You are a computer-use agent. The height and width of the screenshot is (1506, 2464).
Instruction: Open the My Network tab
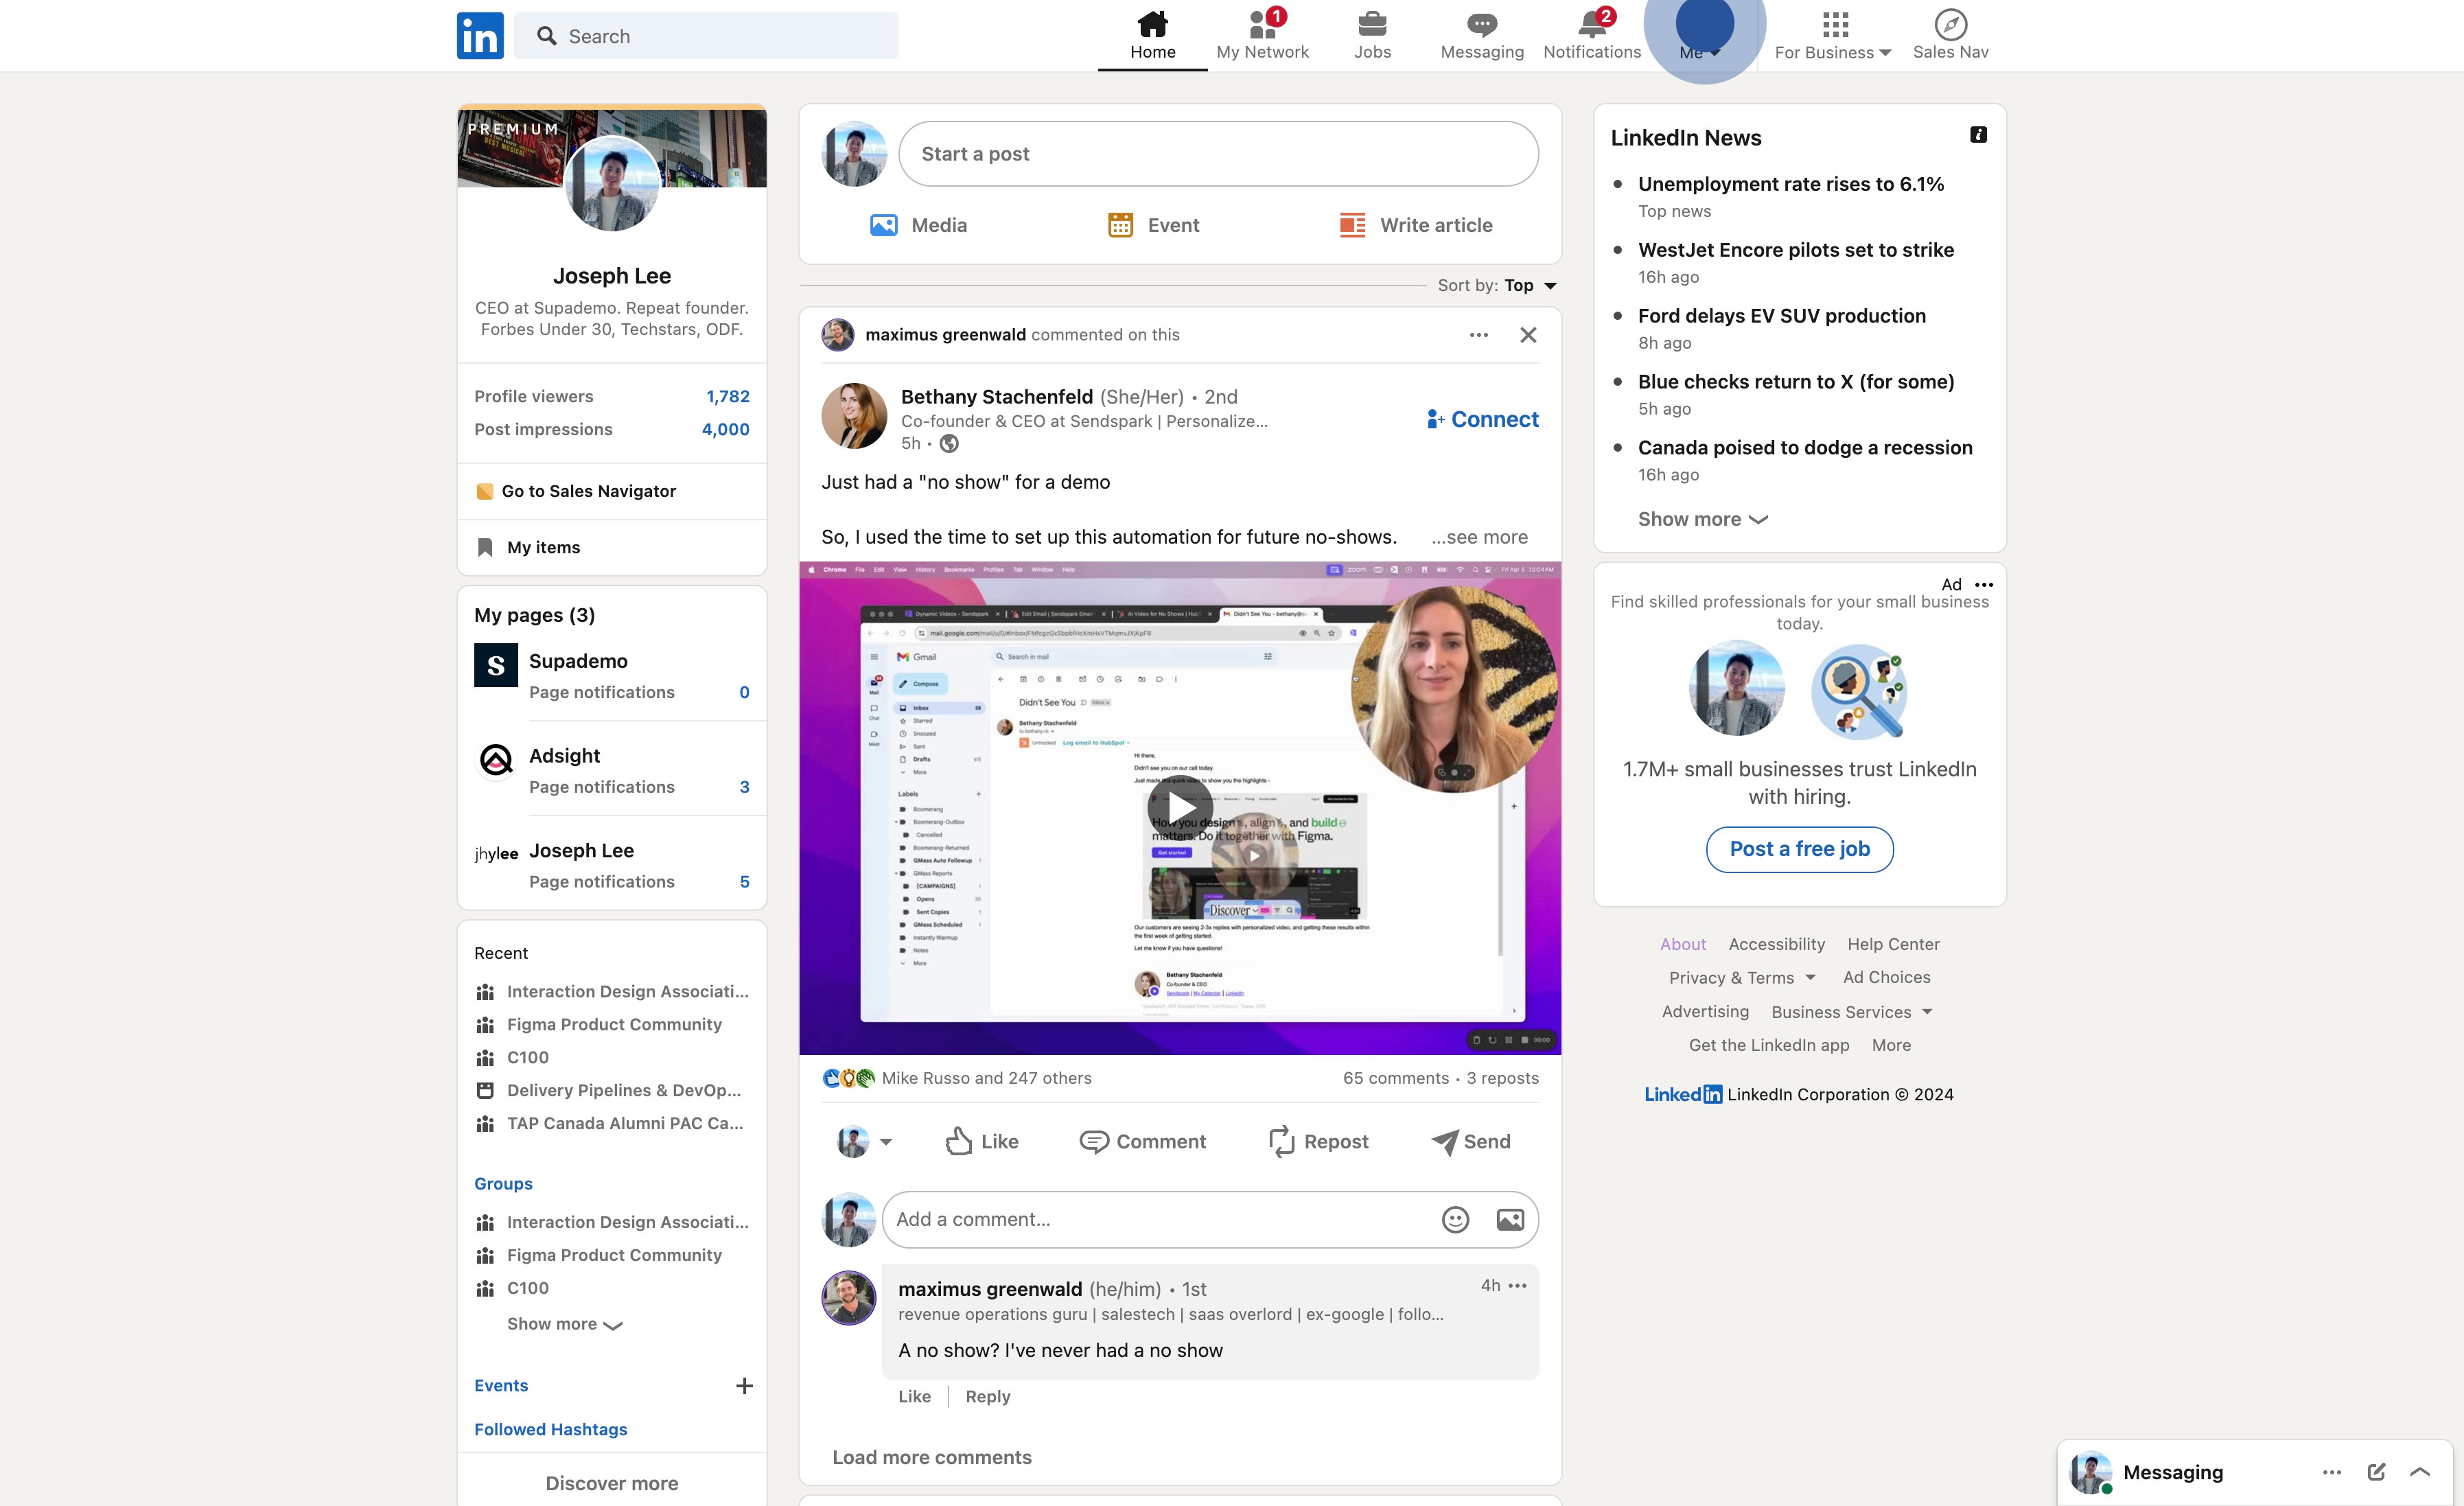click(1262, 36)
